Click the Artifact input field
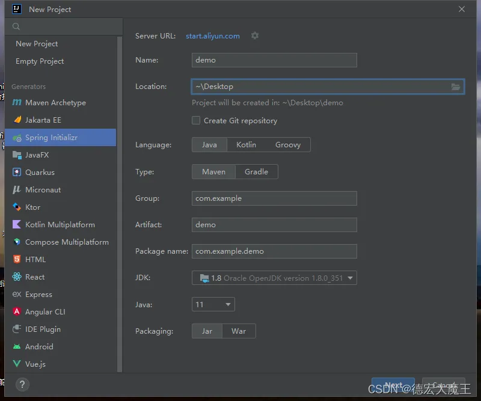481x401 pixels. point(274,225)
